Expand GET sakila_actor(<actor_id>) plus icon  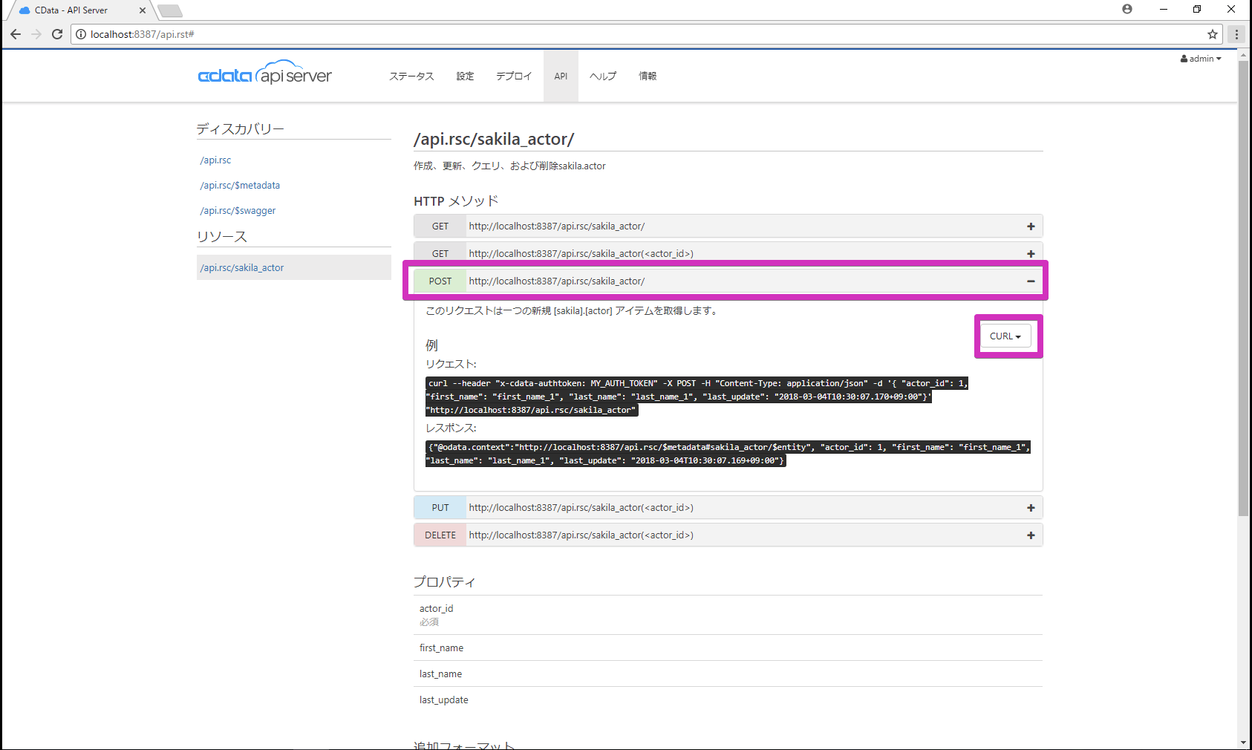(1031, 254)
